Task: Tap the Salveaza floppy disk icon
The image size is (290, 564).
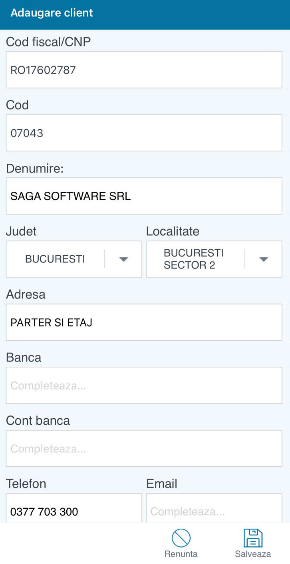Action: (x=253, y=538)
